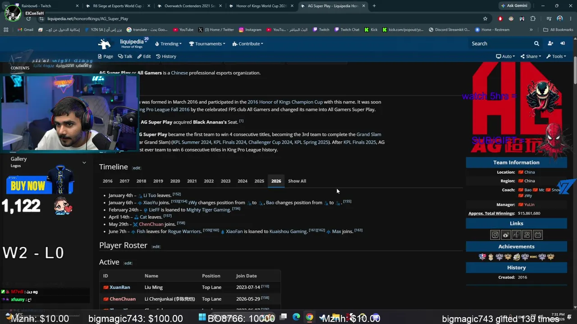Open the Gmail bookmark

point(25,30)
